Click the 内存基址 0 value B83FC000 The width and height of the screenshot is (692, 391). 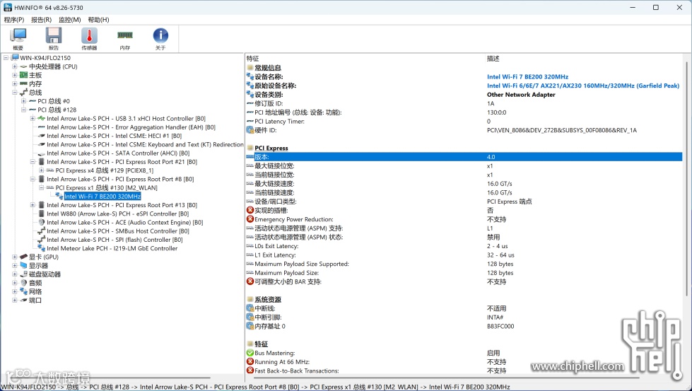point(500,326)
